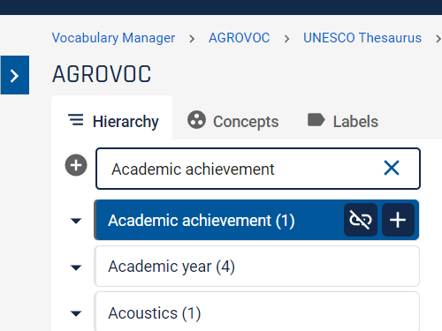Click the unlink icon on Academic achievement

[x=361, y=220]
